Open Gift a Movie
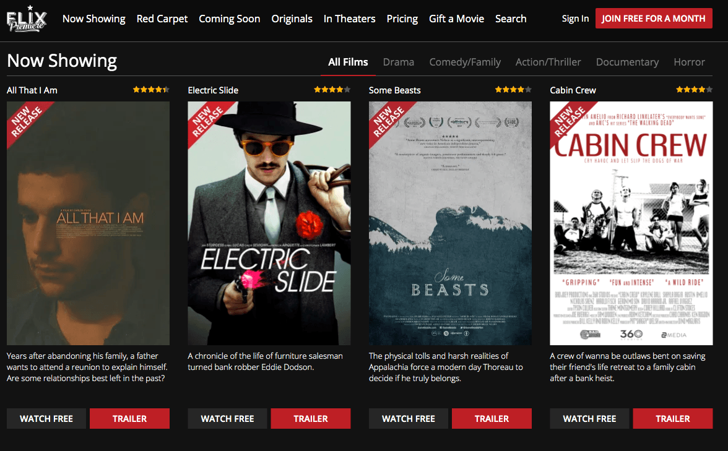 click(x=456, y=19)
